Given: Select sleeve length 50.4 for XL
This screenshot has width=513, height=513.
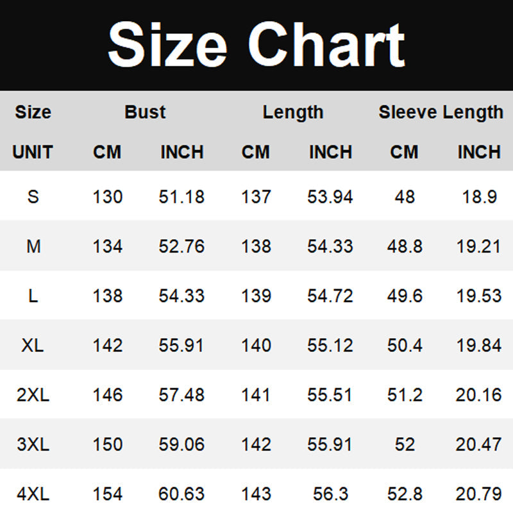Looking at the screenshot, I should click(405, 346).
